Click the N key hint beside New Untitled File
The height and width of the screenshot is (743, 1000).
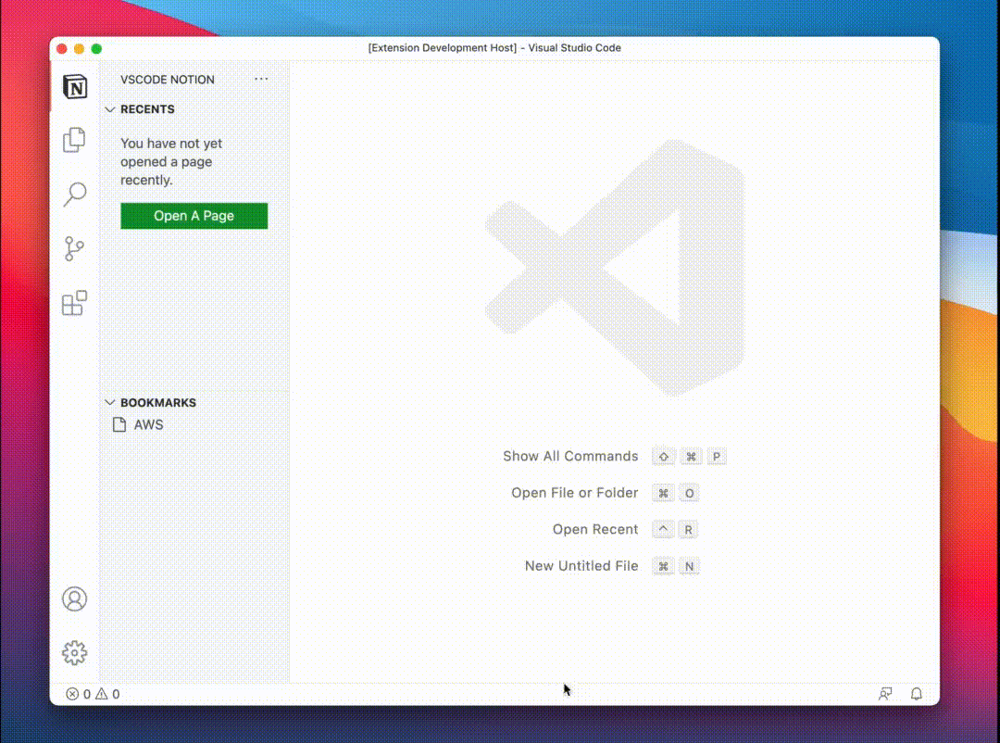click(689, 566)
